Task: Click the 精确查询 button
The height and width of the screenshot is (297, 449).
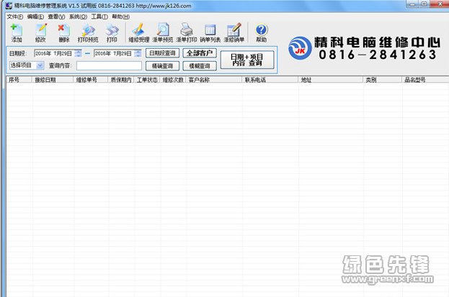Action: coord(162,66)
